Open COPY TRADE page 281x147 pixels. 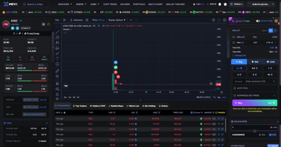click(x=110, y=4)
